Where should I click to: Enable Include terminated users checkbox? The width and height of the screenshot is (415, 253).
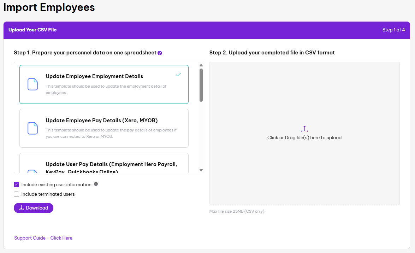pyautogui.click(x=17, y=194)
